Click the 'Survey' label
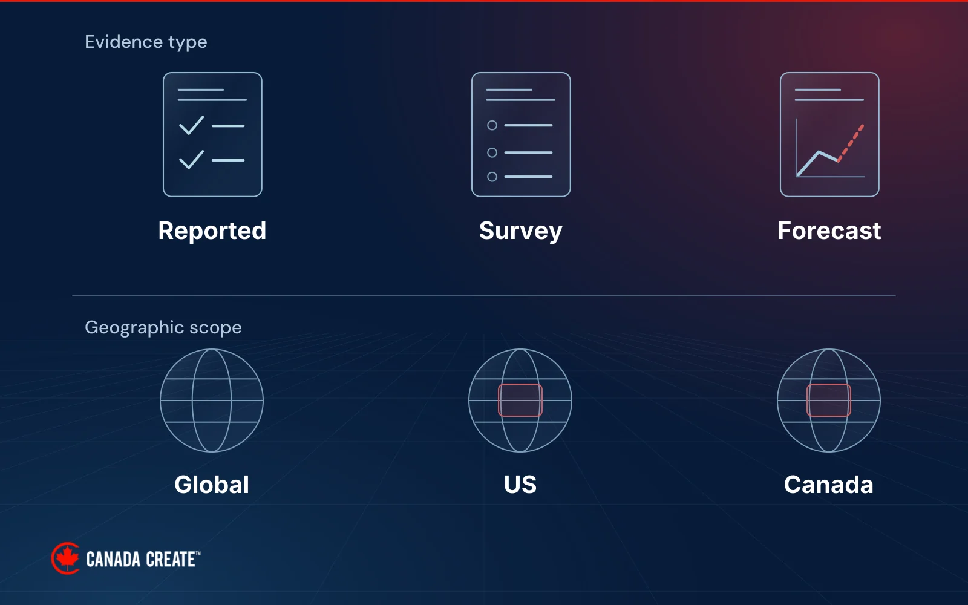Viewport: 968px width, 605px height. 521,231
